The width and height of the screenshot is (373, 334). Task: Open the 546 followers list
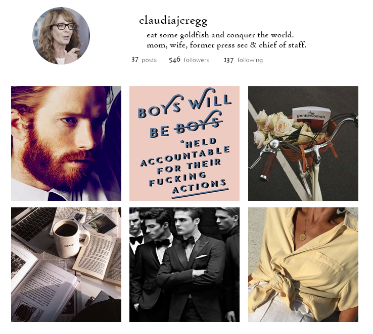tap(189, 60)
